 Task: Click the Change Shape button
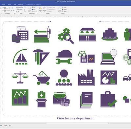click(x=60, y=9)
